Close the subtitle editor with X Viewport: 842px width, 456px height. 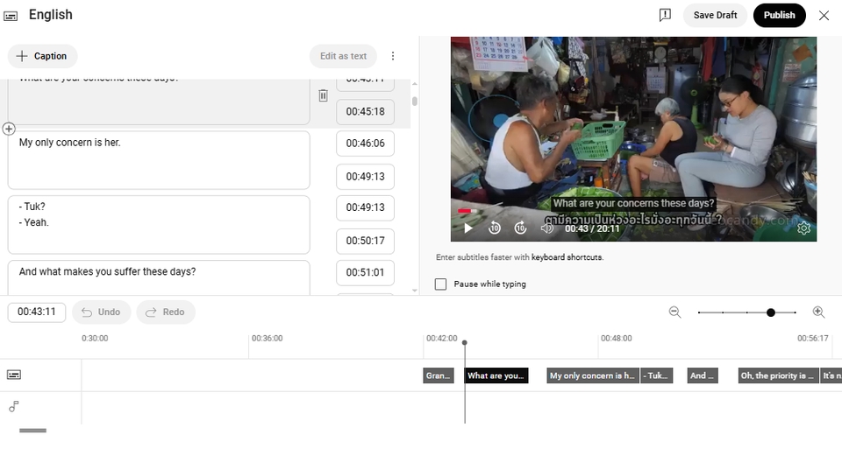coord(824,16)
